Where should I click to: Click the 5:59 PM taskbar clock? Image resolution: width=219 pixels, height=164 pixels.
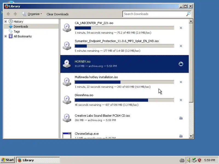[209, 160]
